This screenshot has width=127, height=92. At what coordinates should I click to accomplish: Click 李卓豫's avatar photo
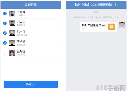[12, 43]
